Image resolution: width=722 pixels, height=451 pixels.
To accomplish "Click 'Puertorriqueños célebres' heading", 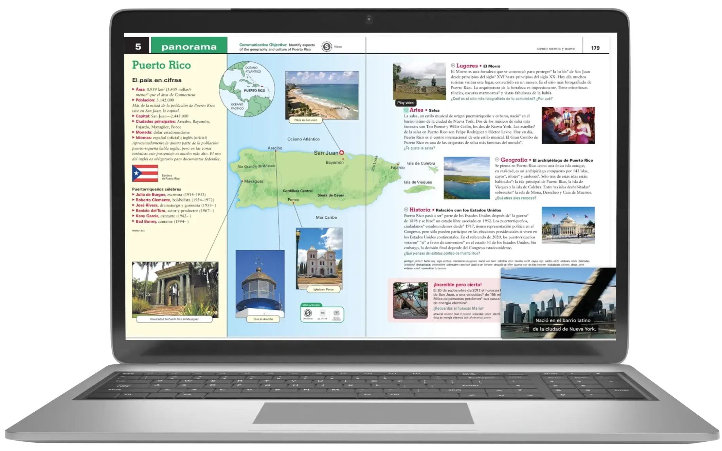I will click(157, 189).
